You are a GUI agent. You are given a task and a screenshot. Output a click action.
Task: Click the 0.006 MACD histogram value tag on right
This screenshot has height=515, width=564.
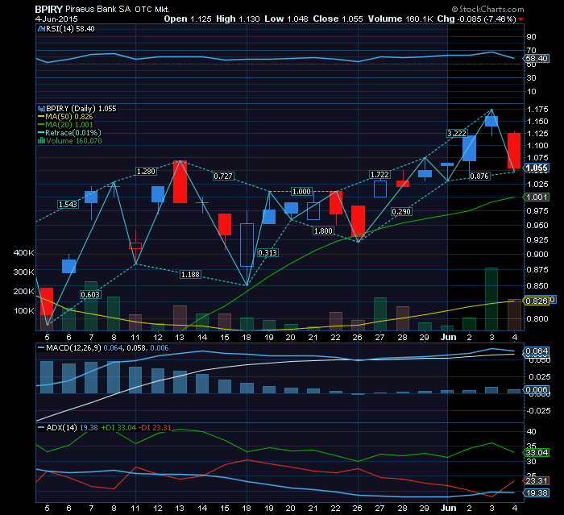coord(537,390)
